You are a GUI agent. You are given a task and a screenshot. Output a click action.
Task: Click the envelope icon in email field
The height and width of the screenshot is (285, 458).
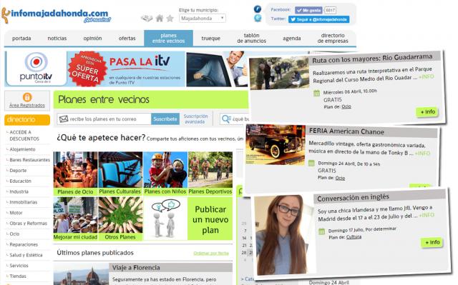[64, 119]
